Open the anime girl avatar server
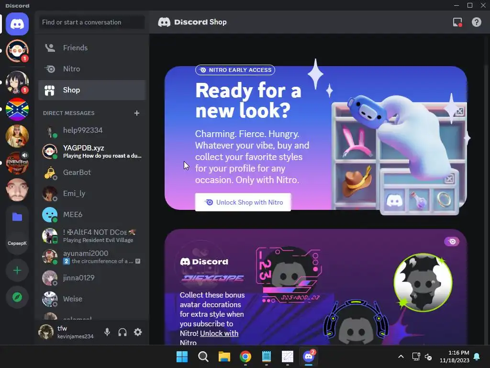Viewport: 490px width, 368px height. tap(17, 82)
